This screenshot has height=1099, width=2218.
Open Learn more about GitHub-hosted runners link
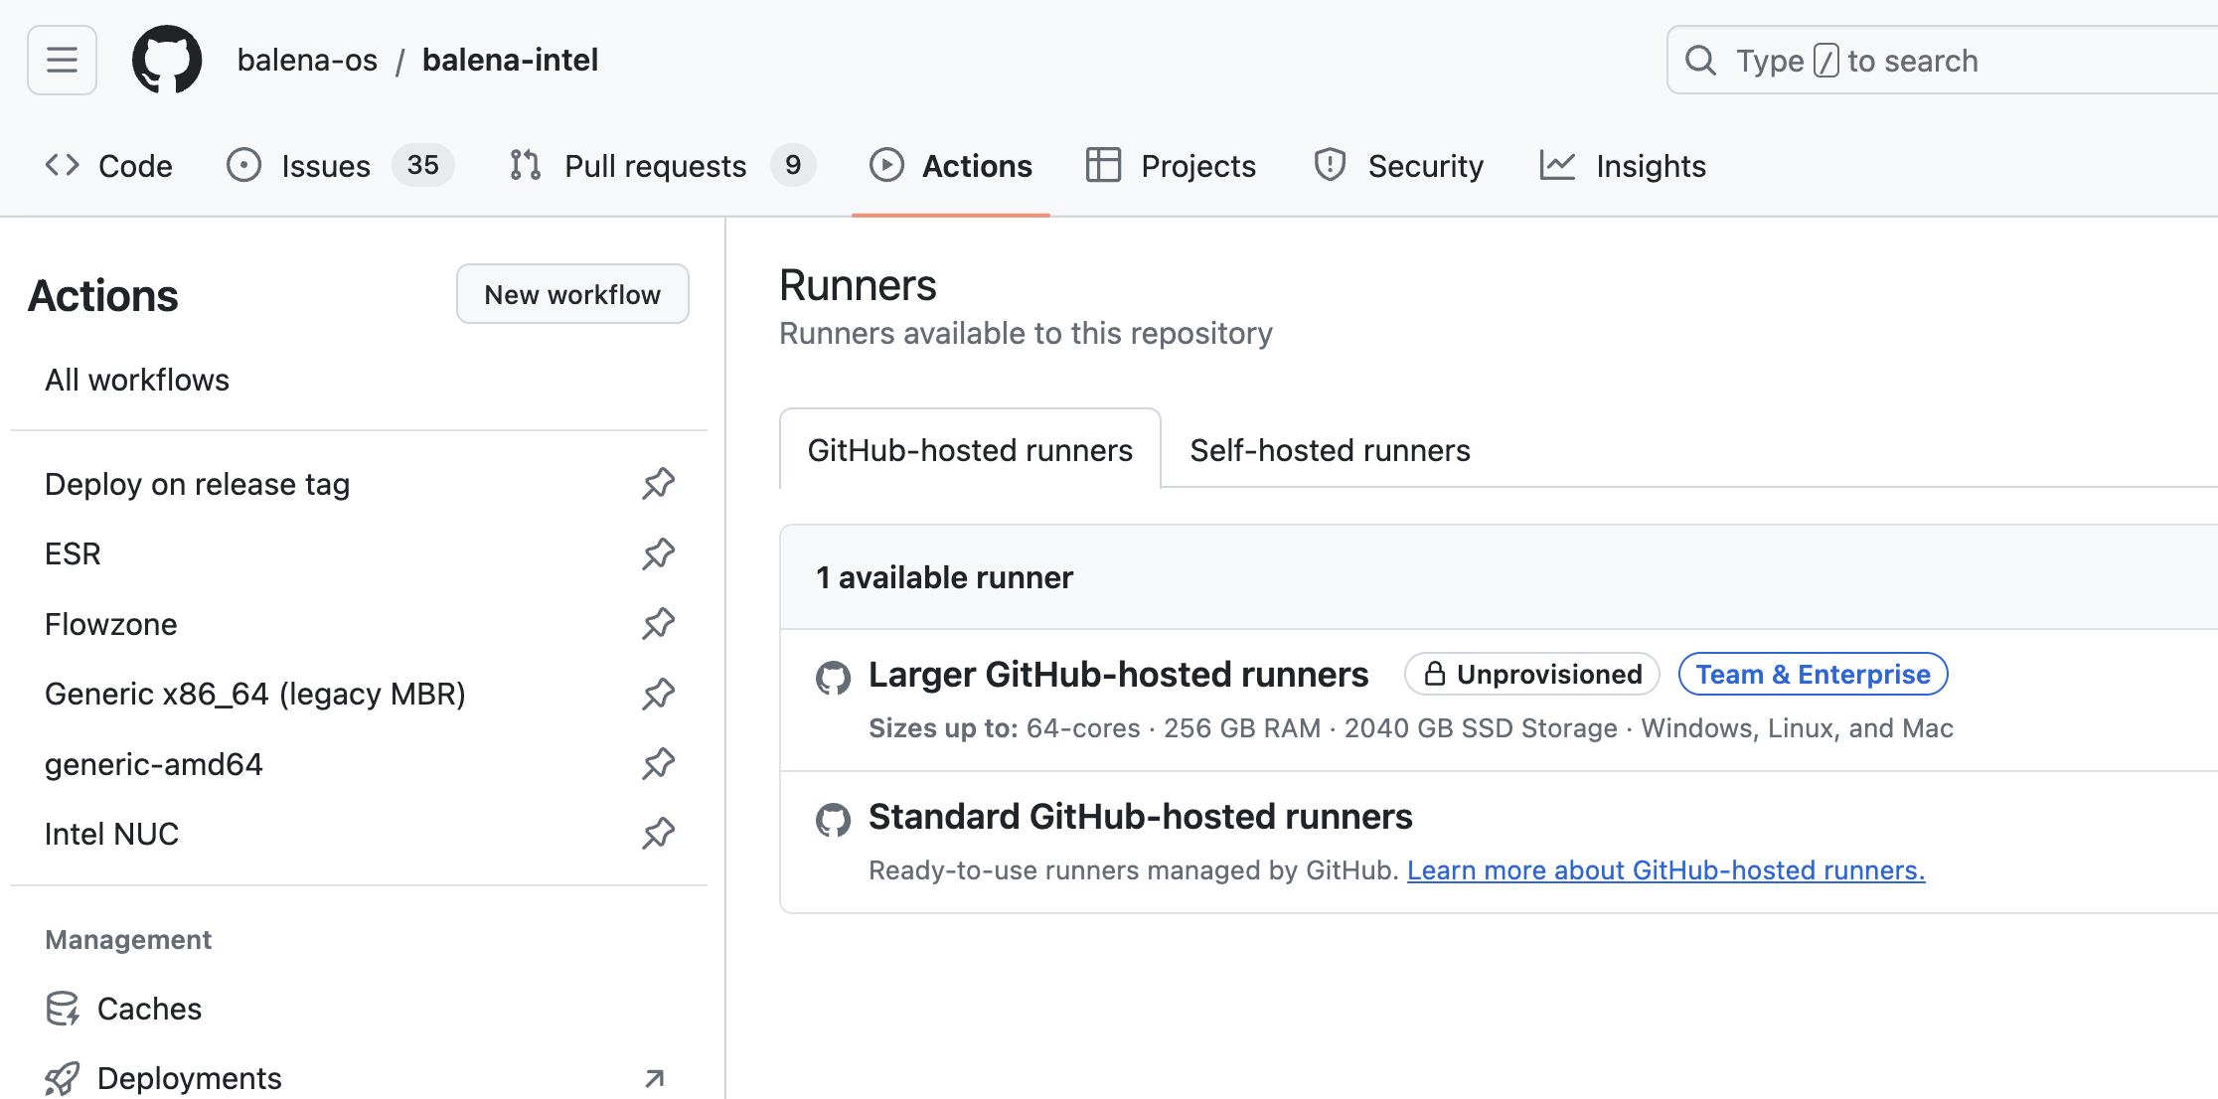tap(1665, 870)
